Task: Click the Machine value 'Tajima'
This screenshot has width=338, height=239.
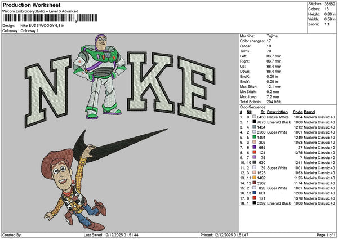Action: coord(272,36)
